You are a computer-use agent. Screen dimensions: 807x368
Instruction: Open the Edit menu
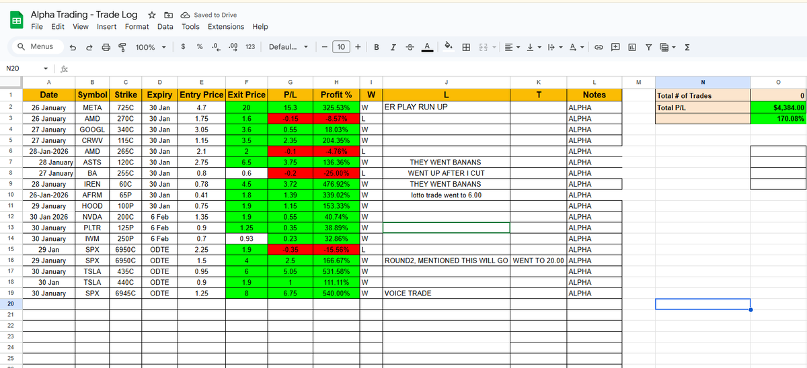pyautogui.click(x=58, y=27)
